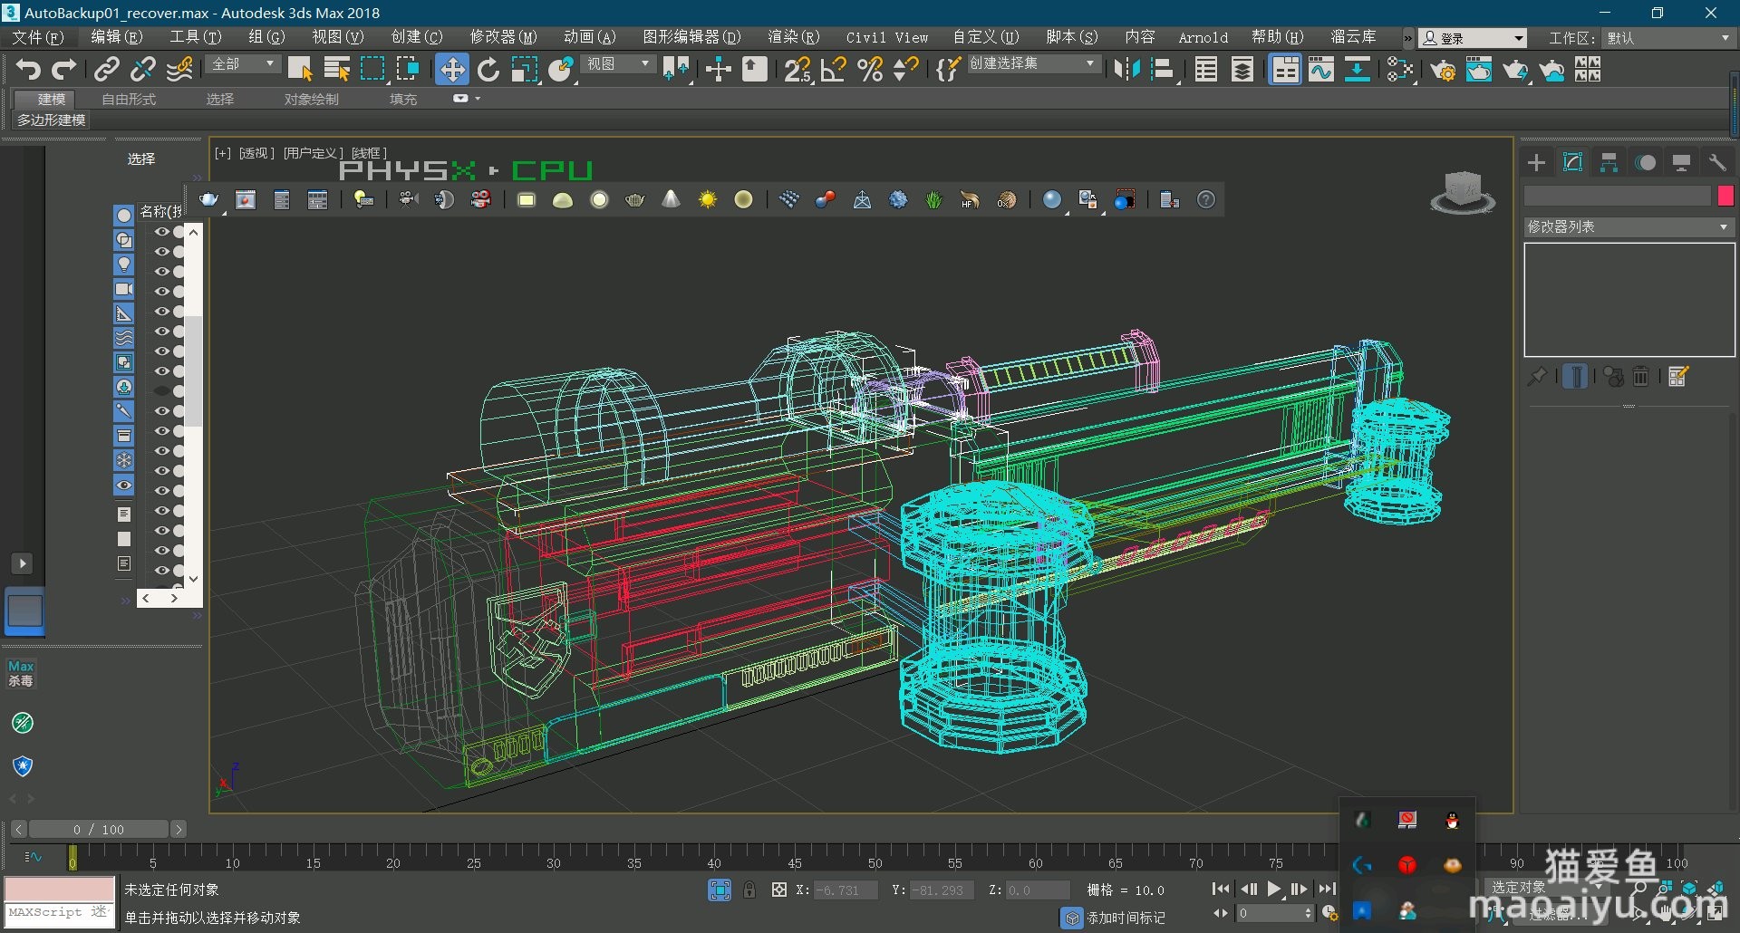Click the Select and Link chain icon

(107, 70)
